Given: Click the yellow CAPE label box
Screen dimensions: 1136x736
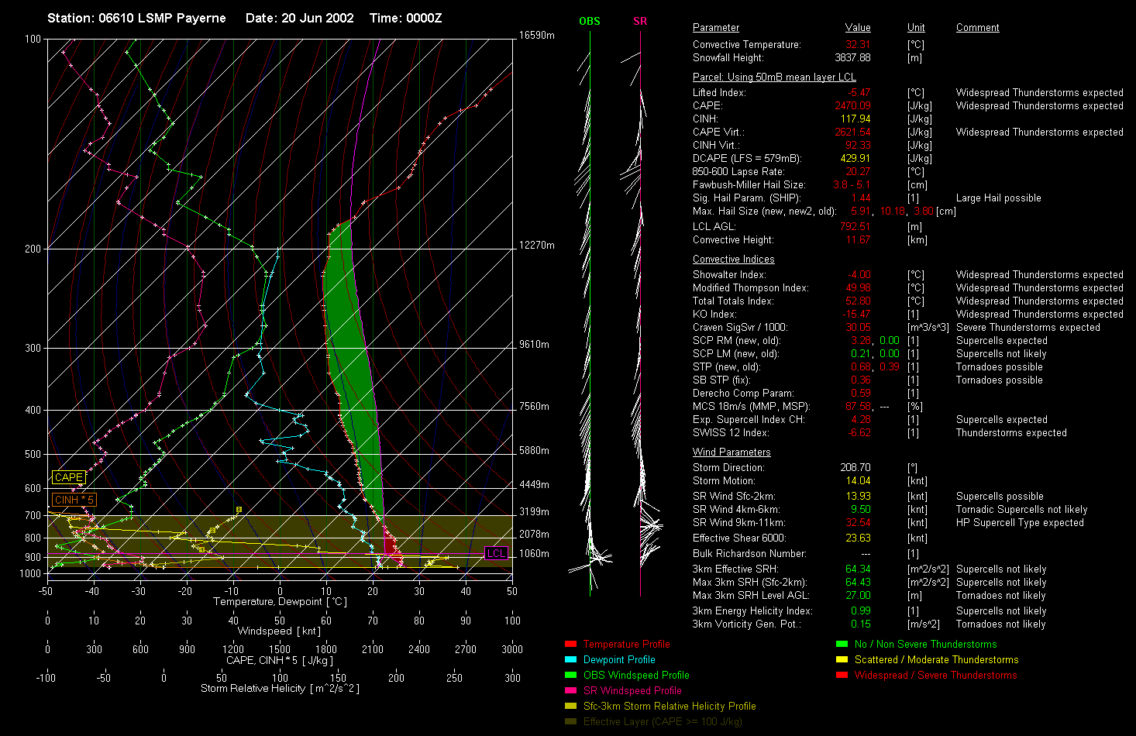Looking at the screenshot, I should click(68, 478).
